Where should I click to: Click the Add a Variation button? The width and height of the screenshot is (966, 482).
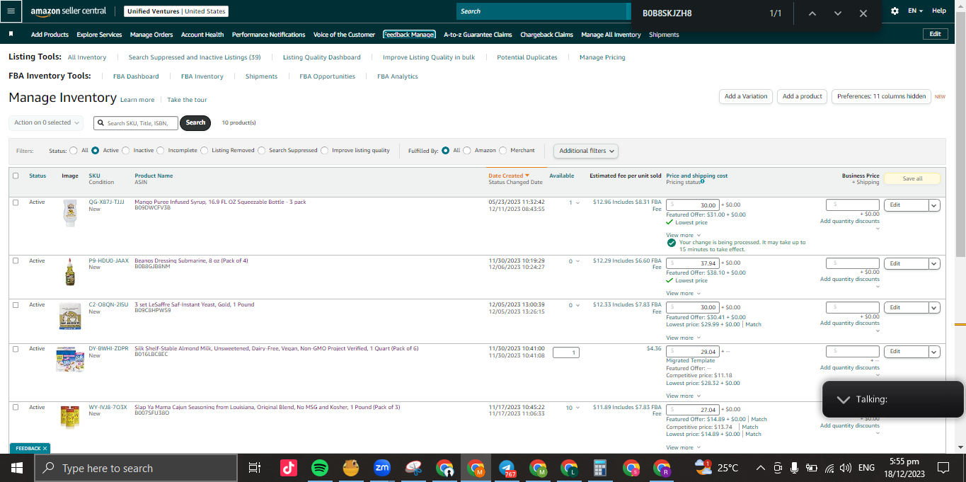(746, 96)
